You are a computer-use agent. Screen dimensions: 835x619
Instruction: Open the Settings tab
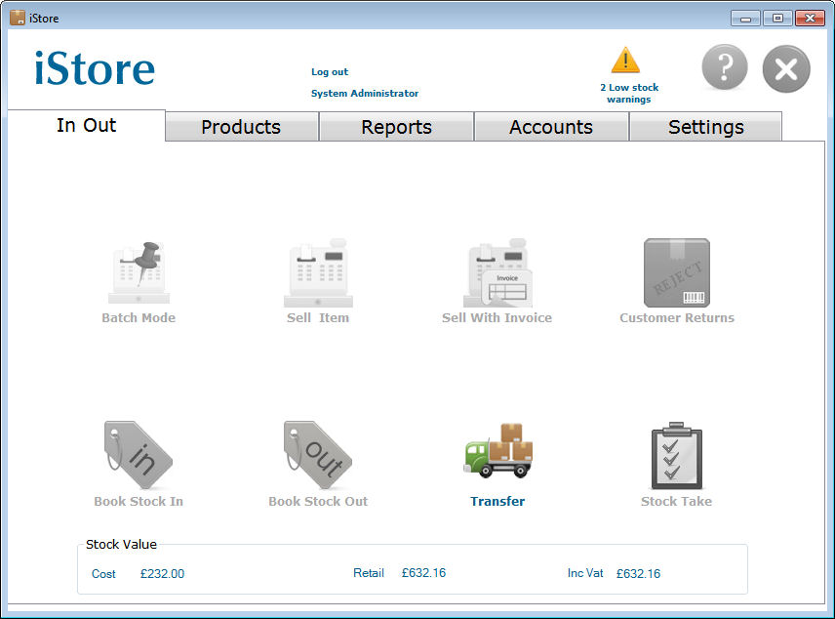click(x=705, y=127)
